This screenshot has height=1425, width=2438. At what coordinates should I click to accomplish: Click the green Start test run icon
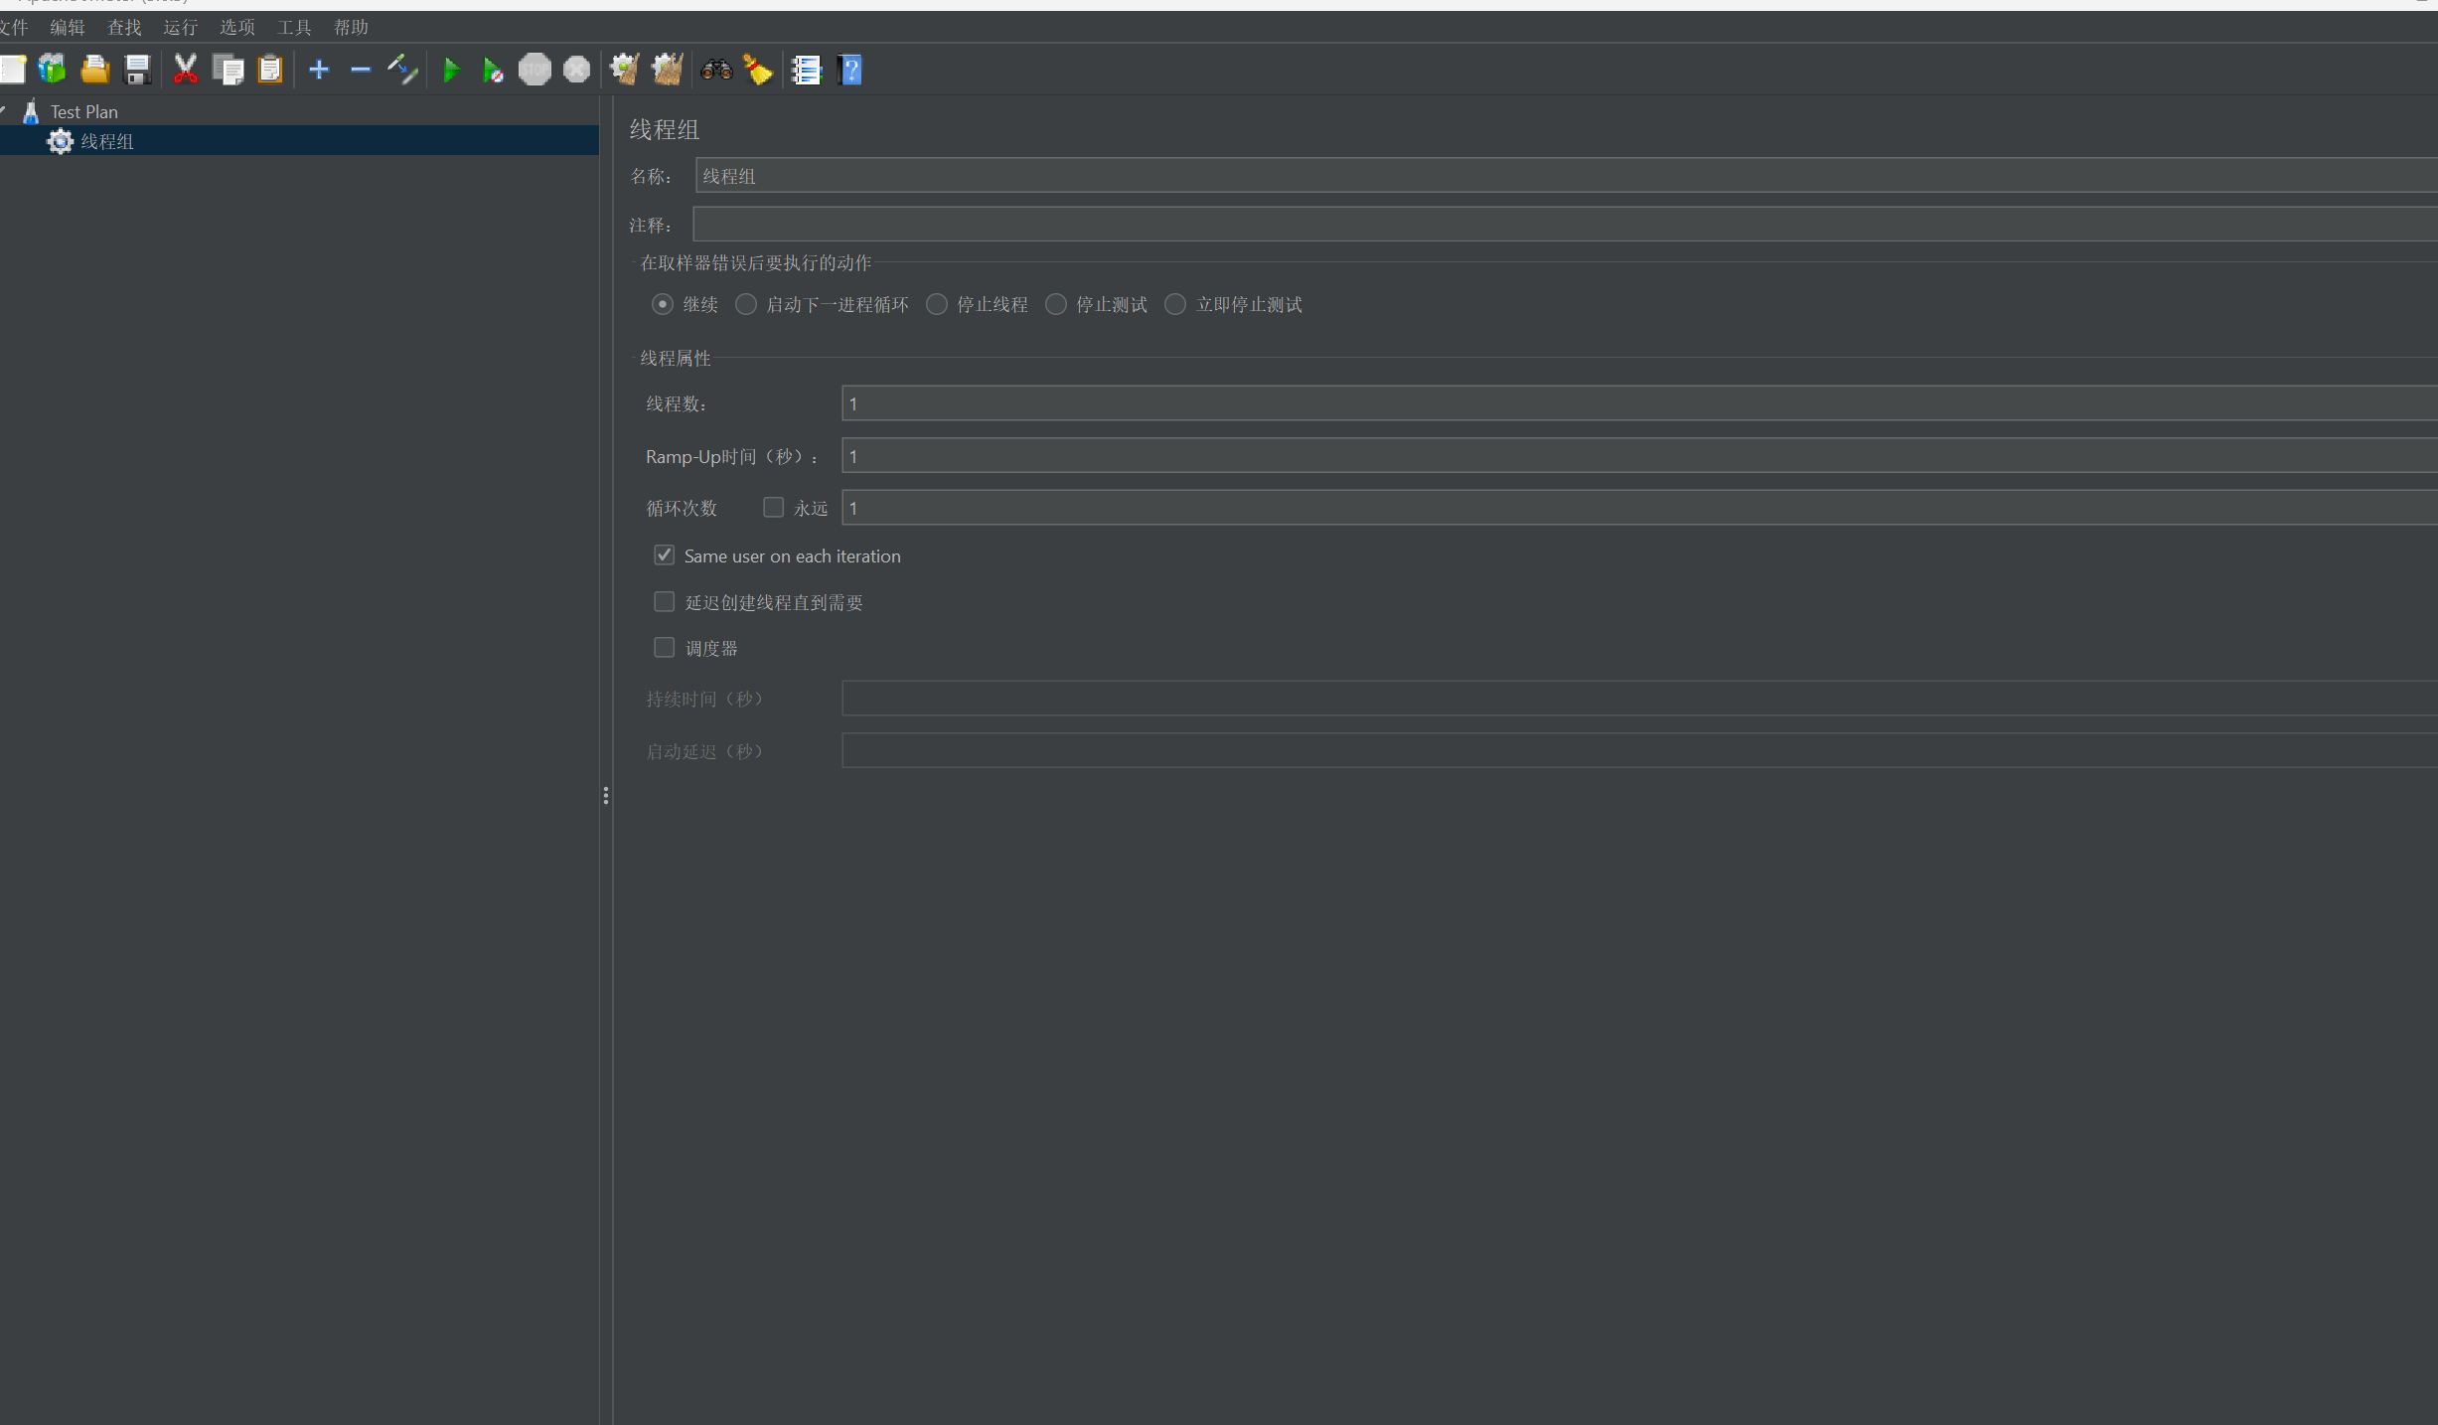451,70
